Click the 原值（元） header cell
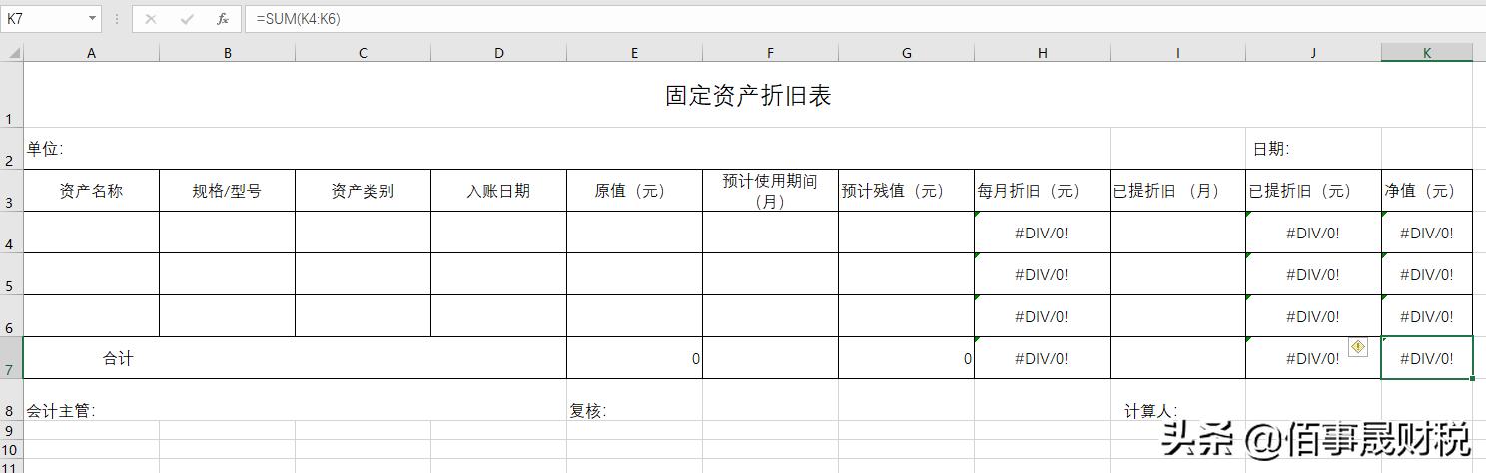1486x473 pixels. pyautogui.click(x=634, y=191)
